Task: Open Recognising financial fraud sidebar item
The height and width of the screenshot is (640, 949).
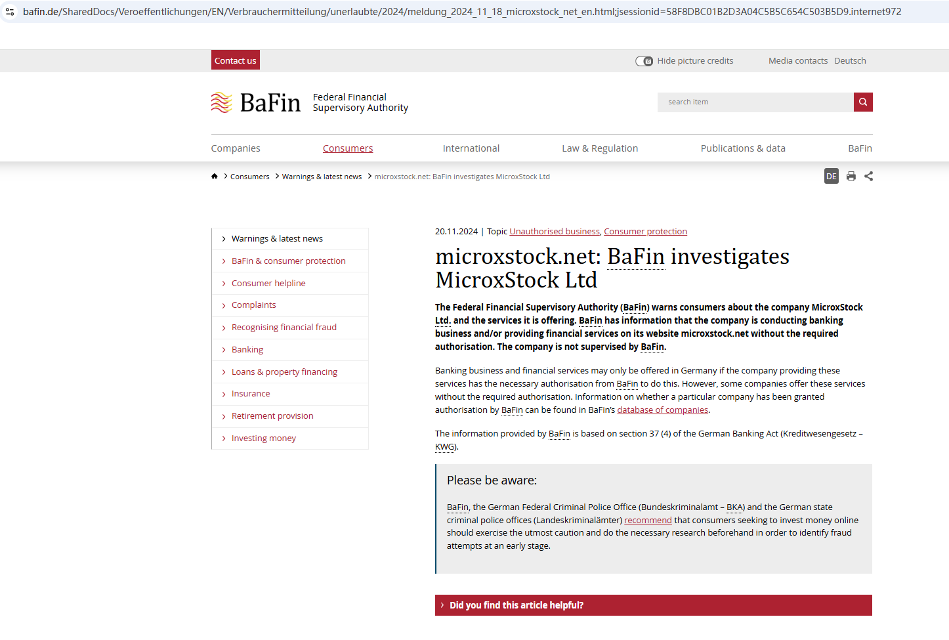Action: (284, 328)
